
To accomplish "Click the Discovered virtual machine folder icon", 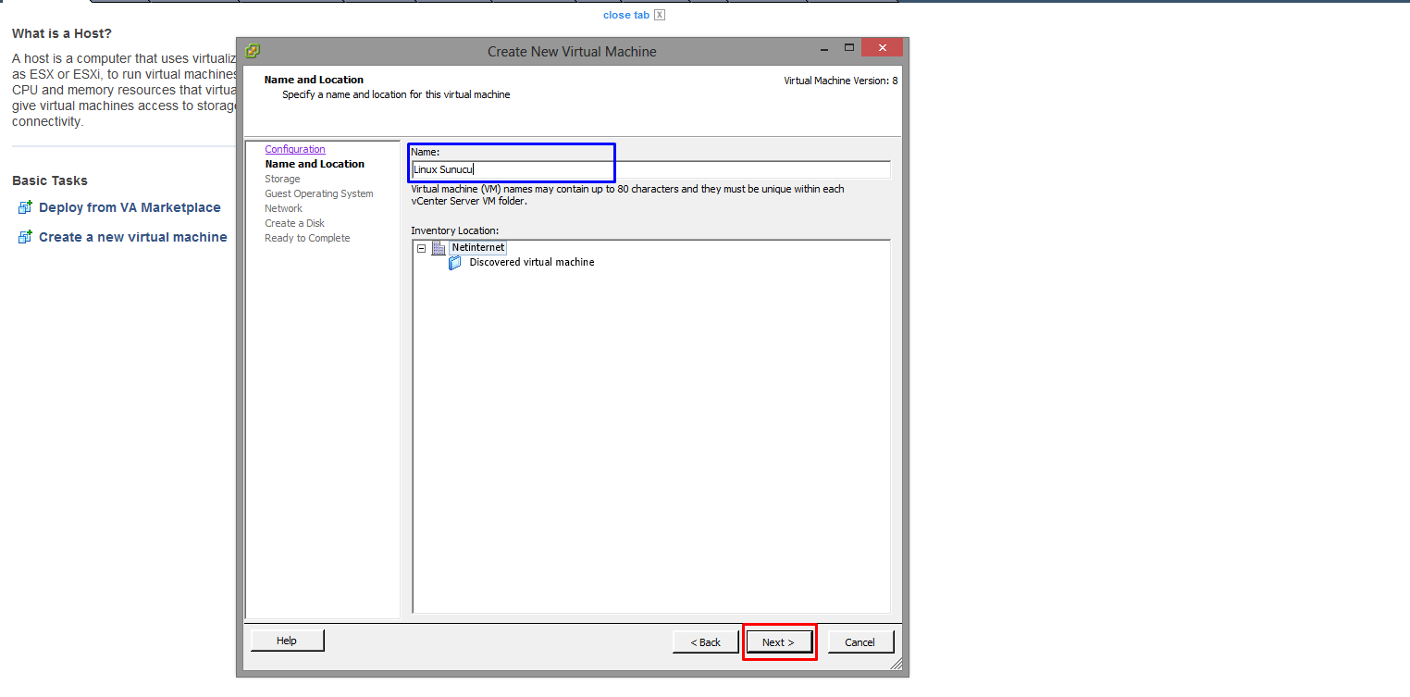I will click(x=455, y=263).
